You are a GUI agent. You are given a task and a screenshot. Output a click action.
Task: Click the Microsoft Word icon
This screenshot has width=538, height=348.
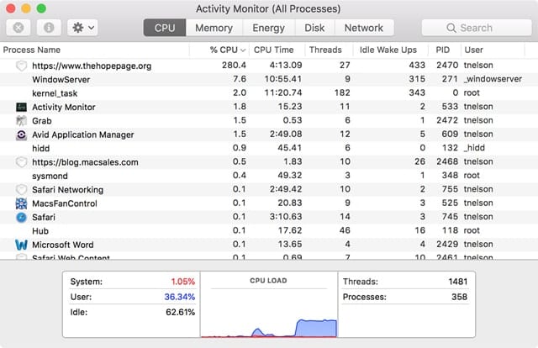click(x=21, y=245)
